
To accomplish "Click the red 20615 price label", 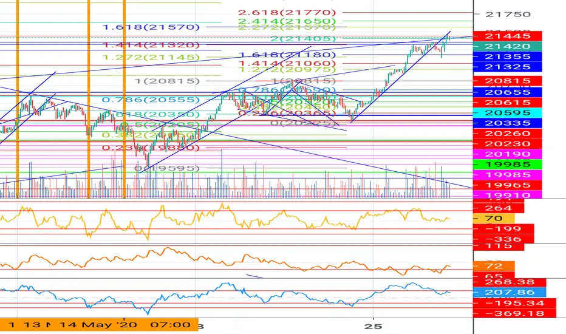I will [x=507, y=103].
